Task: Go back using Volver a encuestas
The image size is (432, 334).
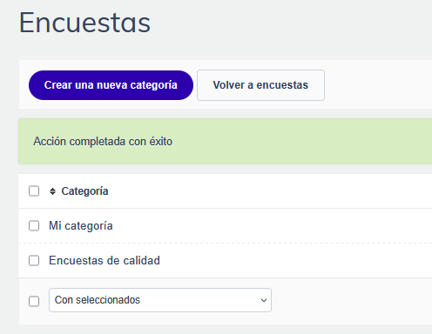Action: tap(260, 85)
